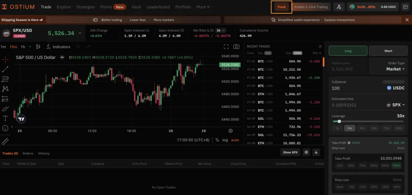Open the trades table settings gear
This screenshot has height=195, width=412.
[x=306, y=152]
